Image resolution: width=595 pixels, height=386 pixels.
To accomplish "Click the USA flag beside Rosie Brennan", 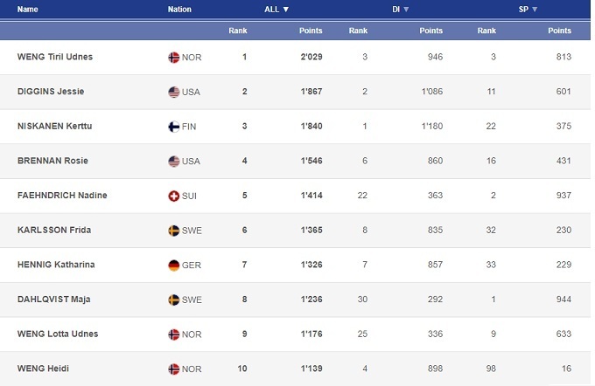I will click(173, 162).
